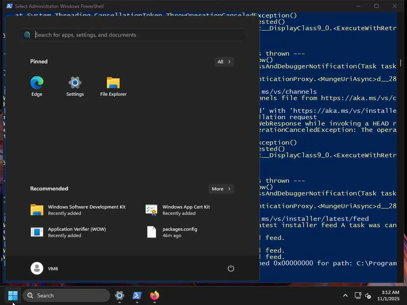Click the Windows Start button on taskbar
Viewport: 407px width, 305px height.
[x=13, y=295]
